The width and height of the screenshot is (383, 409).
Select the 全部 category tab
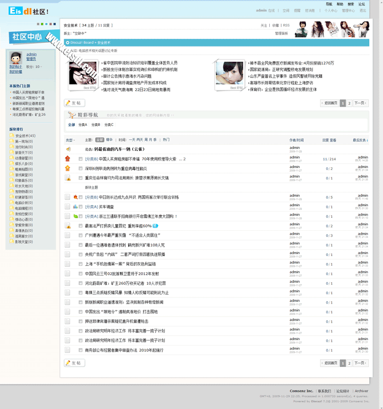(71, 125)
